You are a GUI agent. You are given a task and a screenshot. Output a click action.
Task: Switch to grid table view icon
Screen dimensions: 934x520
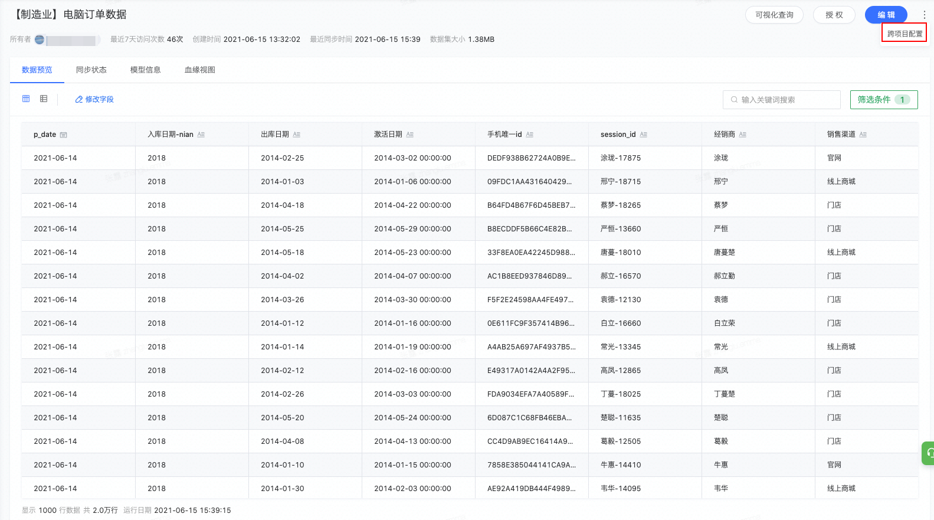pyautogui.click(x=26, y=99)
